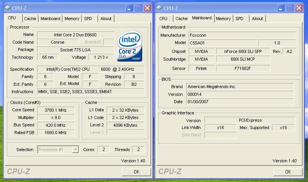Image resolution: width=308 pixels, height=182 pixels.
Task: Click the Threads count field
Action: coord(138,150)
